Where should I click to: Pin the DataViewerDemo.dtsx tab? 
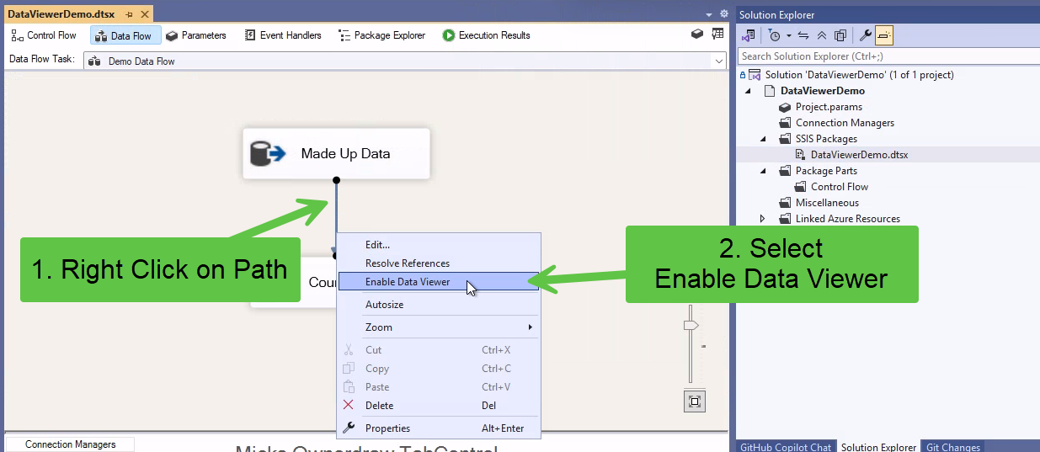pos(129,14)
